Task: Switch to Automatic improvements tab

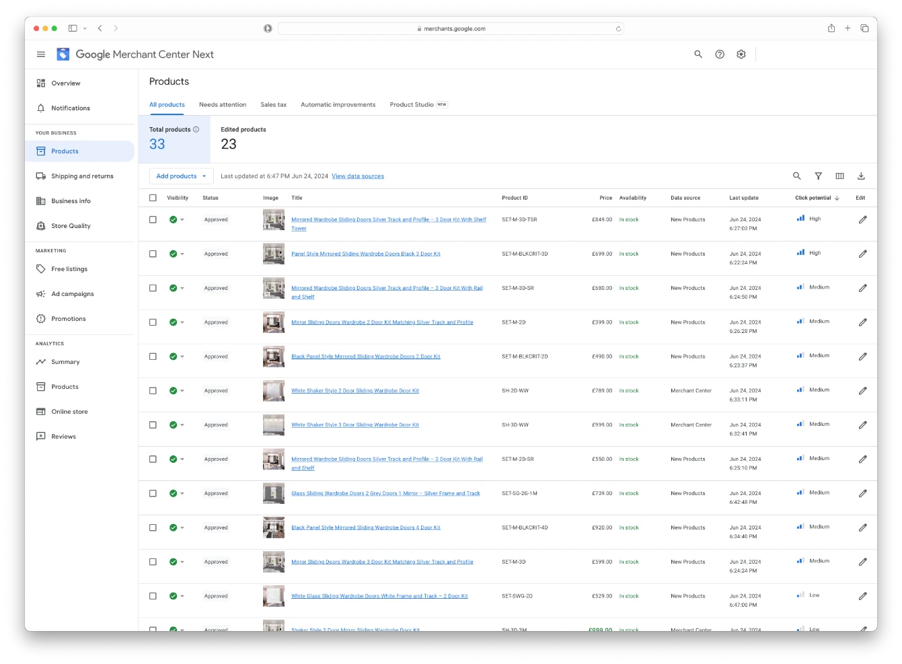Action: click(338, 105)
